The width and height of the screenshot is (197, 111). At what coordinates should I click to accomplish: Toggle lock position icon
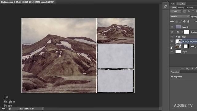point(184,22)
